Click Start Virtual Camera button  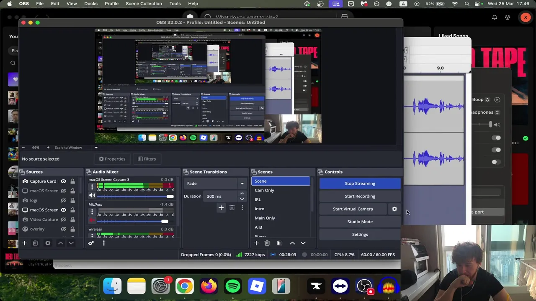click(353, 209)
